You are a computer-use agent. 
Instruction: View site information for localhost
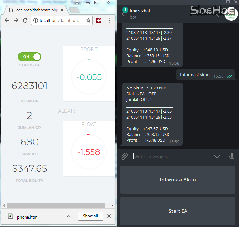36,20
